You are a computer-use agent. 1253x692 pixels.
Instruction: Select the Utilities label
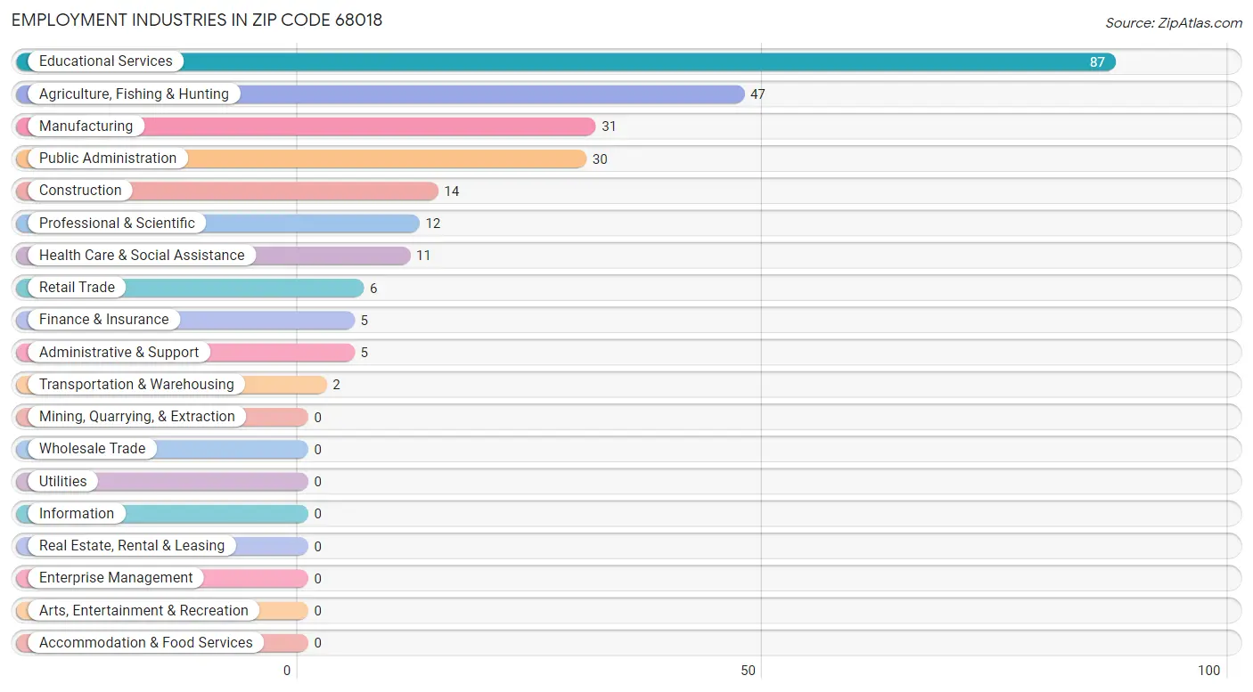coord(63,481)
